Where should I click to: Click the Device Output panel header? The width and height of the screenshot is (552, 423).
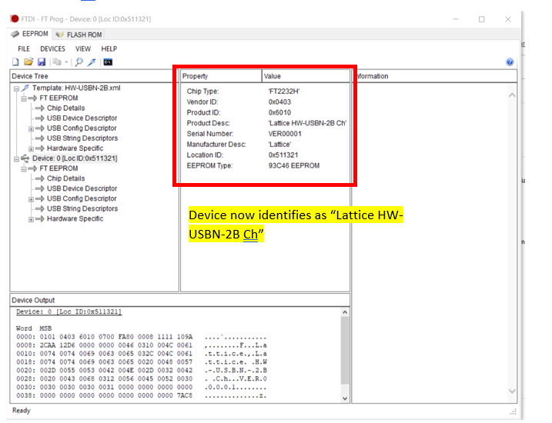pos(180,300)
